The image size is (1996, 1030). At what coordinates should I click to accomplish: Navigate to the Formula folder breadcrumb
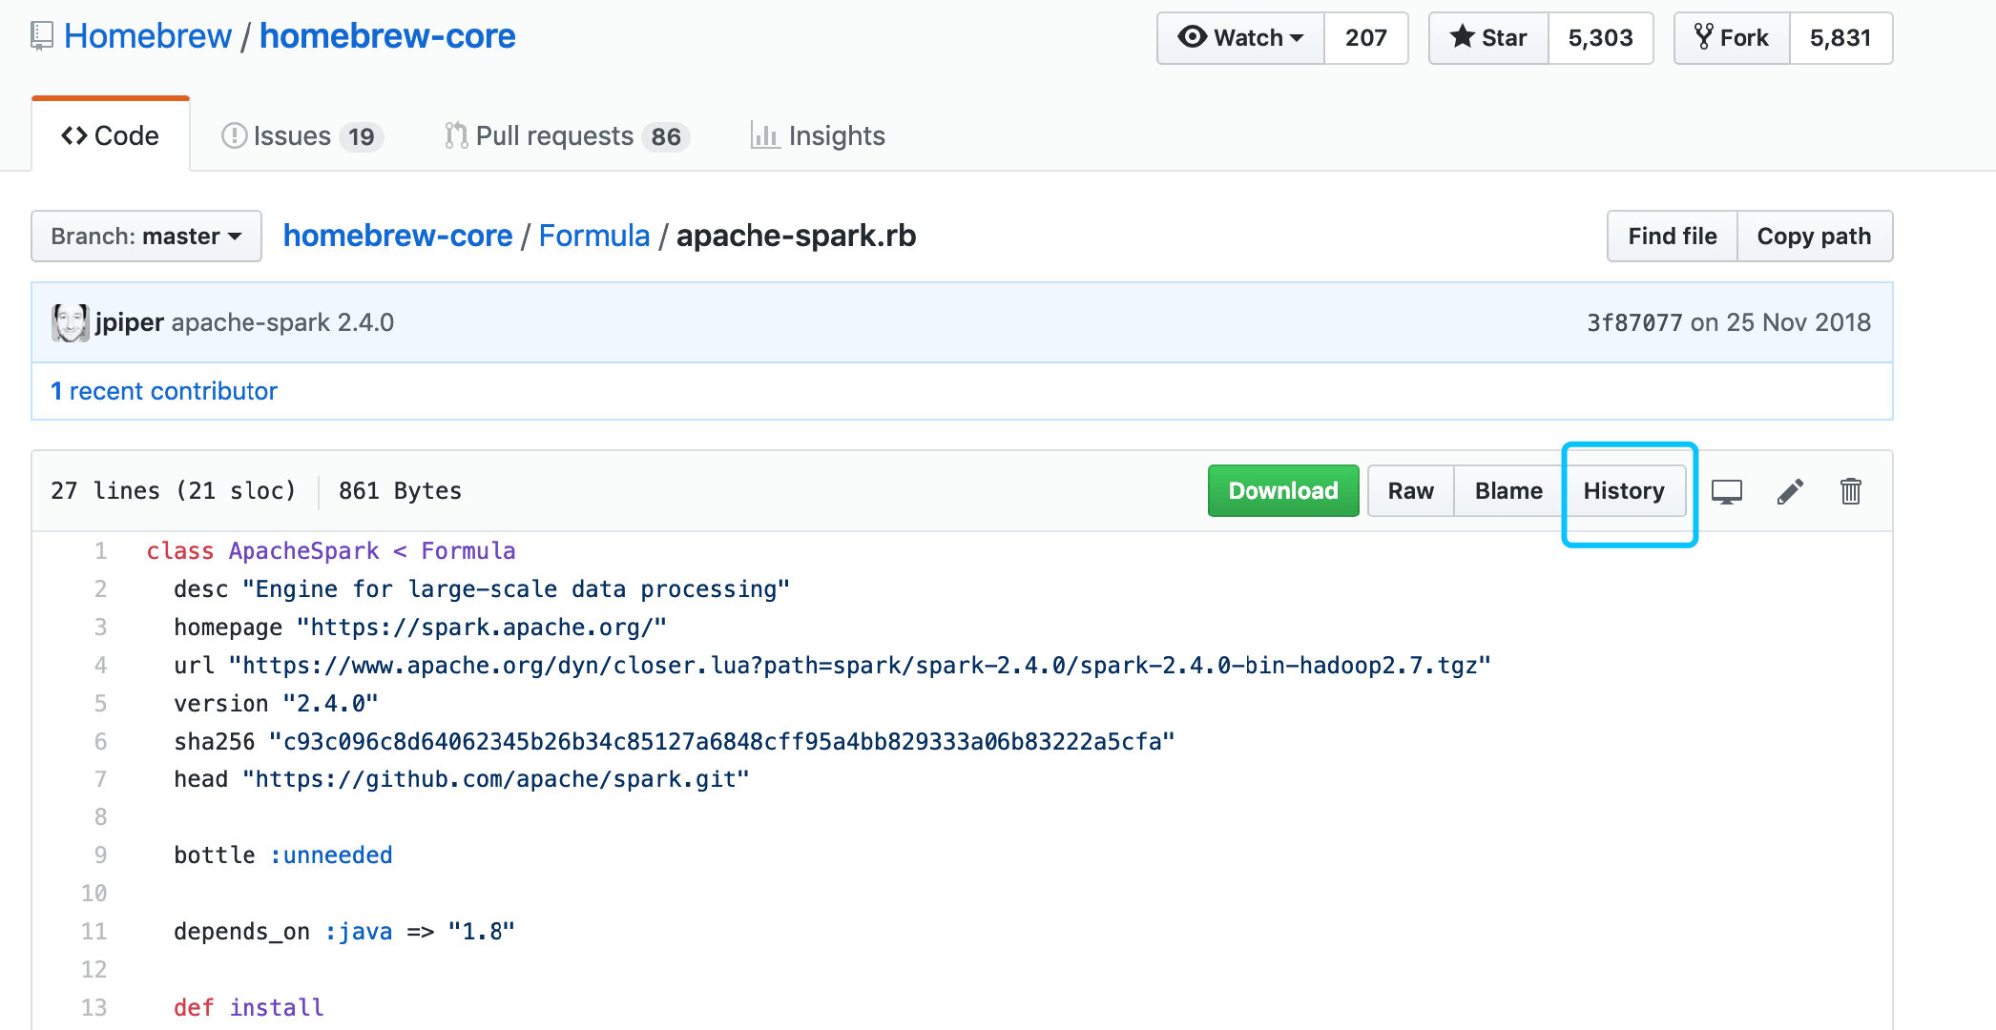(x=593, y=236)
